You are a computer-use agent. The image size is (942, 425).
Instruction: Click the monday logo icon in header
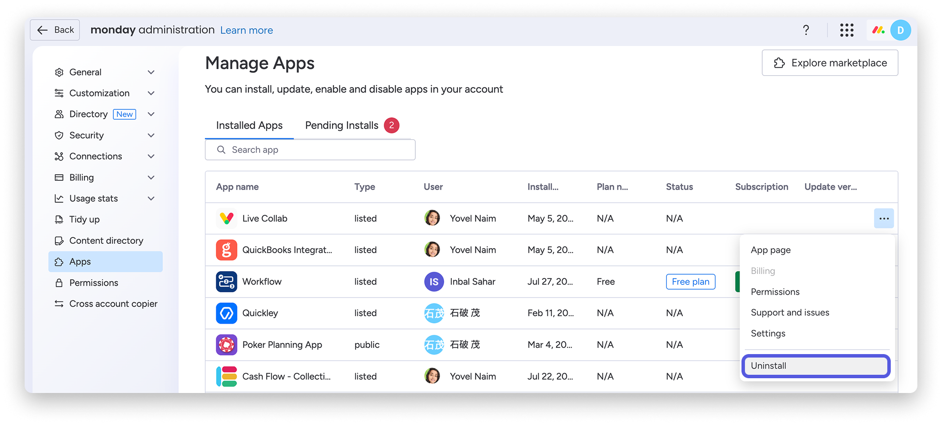(878, 30)
